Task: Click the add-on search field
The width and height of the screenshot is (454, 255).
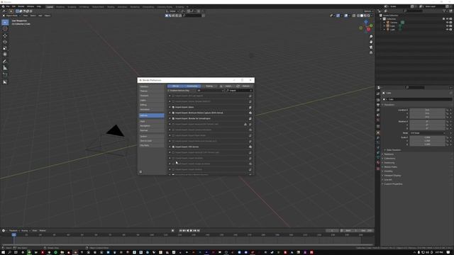Action: pos(239,91)
